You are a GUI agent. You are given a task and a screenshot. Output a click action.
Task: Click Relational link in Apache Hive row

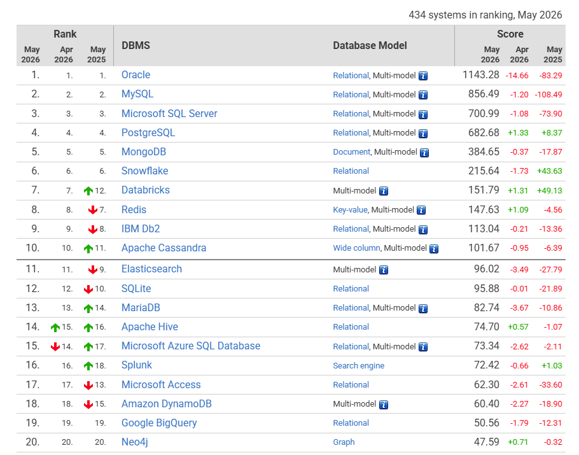(351, 327)
